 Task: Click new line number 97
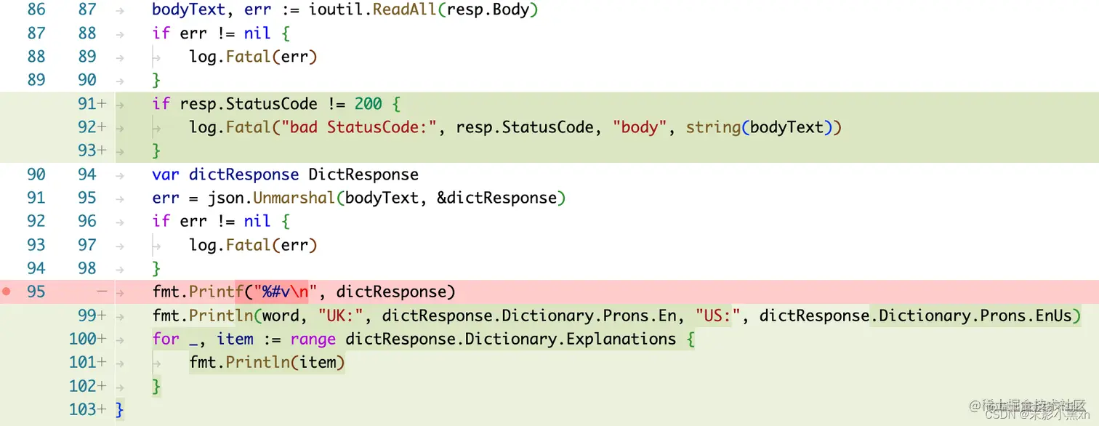86,245
